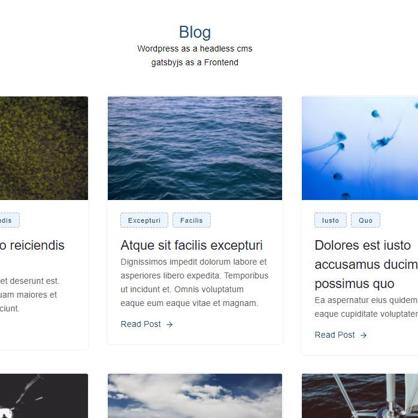Open the green forest aerial image
This screenshot has height=418, width=418.
coord(44,148)
